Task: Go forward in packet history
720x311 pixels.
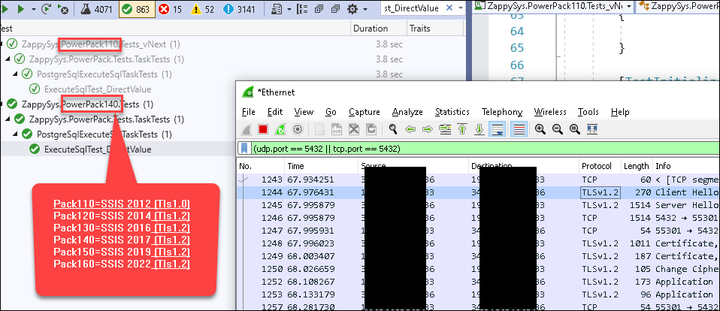Action: click(428, 129)
